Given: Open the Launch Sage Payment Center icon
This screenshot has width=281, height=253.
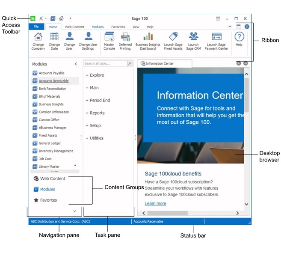Looking at the screenshot, I should [x=216, y=37].
